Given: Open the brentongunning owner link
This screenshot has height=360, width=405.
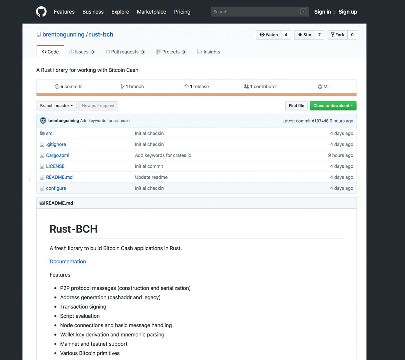Looking at the screenshot, I should click(x=63, y=34).
